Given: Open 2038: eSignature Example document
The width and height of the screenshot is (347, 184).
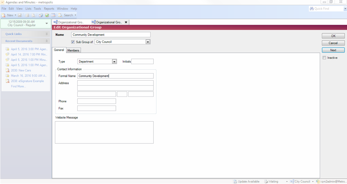Looking at the screenshot, I should click(x=27, y=81).
